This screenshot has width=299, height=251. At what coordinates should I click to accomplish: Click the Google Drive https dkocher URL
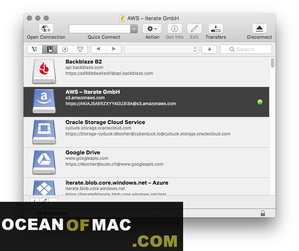pyautogui.click(x=114, y=164)
